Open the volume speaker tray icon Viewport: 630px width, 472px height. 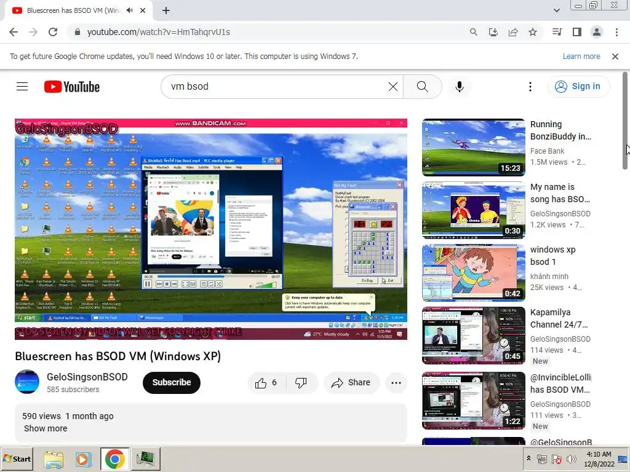pos(572,458)
